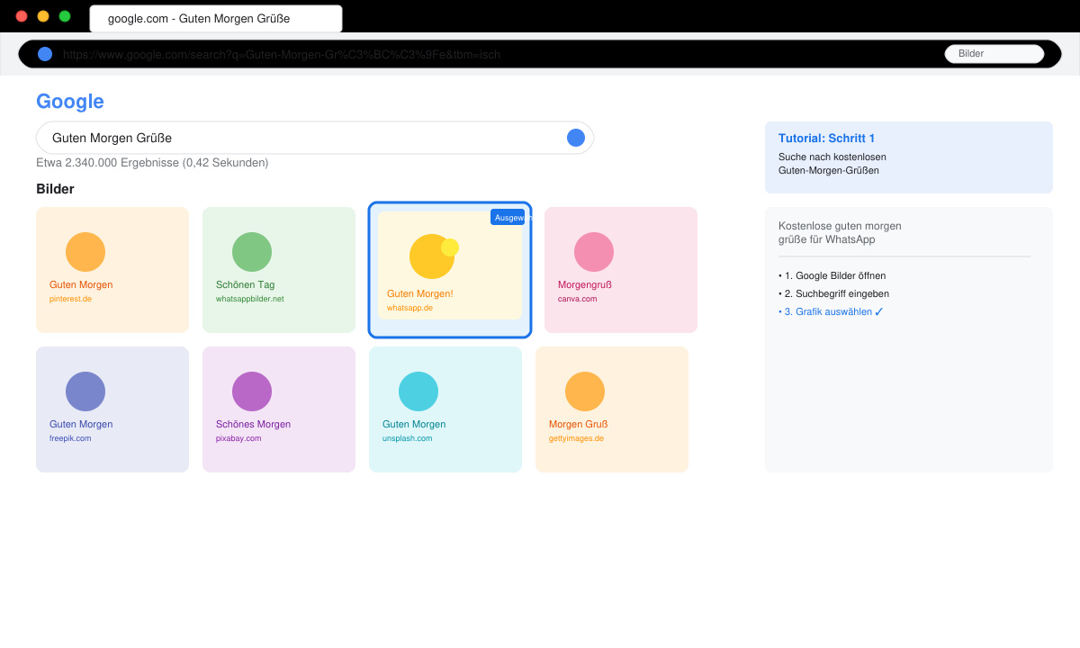Open the Guten Morgen image from freepik.com
The image size is (1080, 648).
(112, 409)
